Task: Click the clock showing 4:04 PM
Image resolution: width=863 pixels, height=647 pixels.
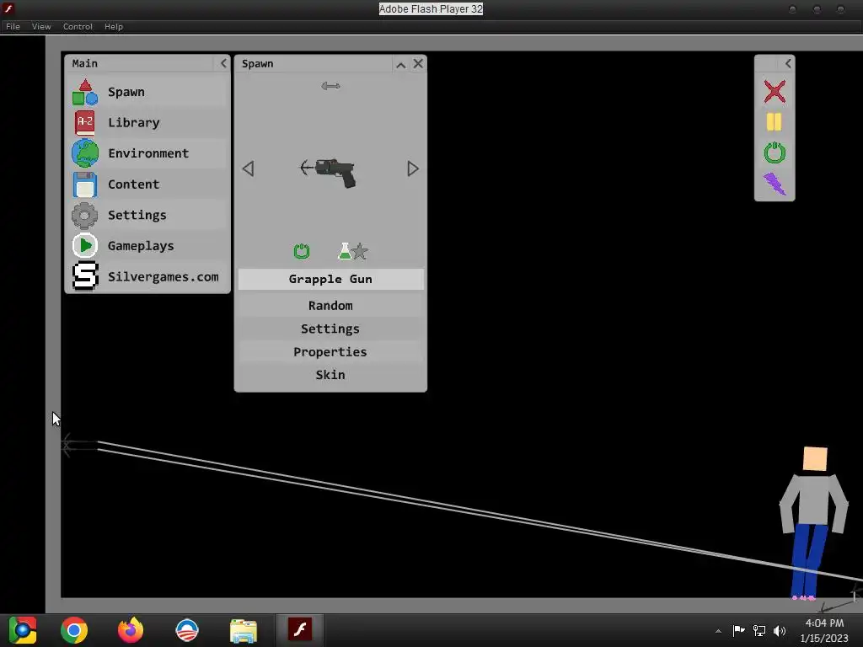Action: (x=824, y=623)
